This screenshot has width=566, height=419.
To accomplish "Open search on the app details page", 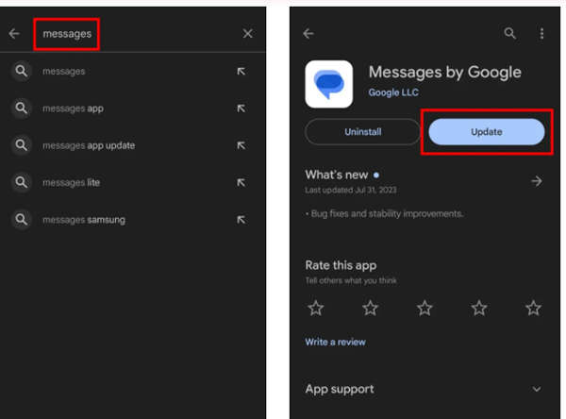I will click(509, 33).
